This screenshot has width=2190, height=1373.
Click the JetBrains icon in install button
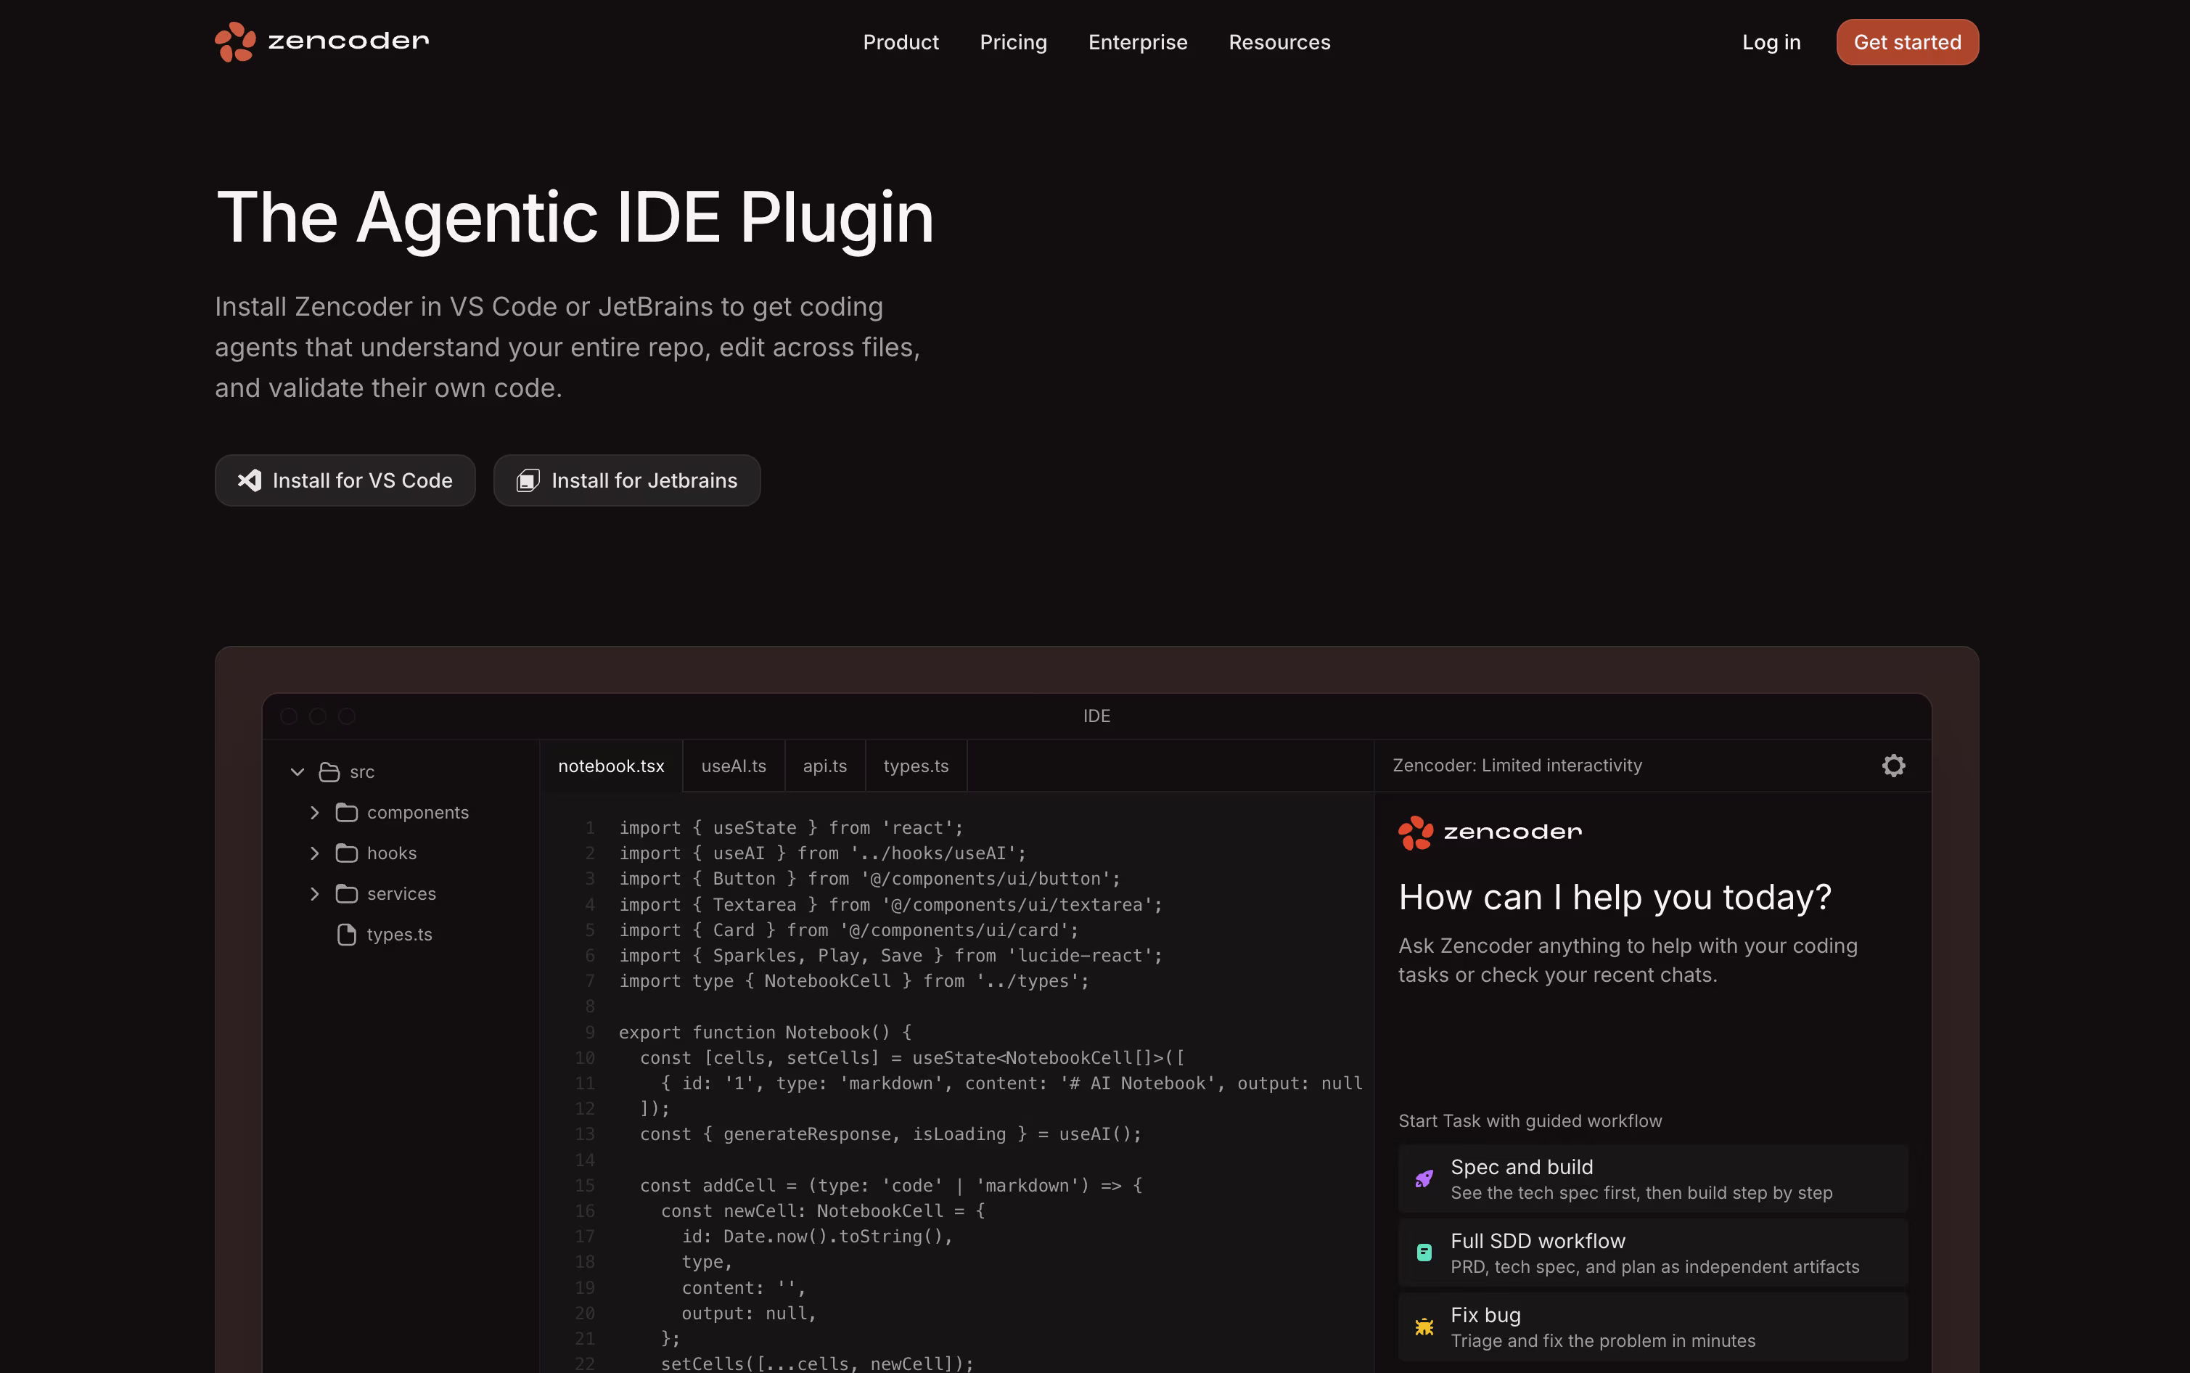tap(528, 480)
